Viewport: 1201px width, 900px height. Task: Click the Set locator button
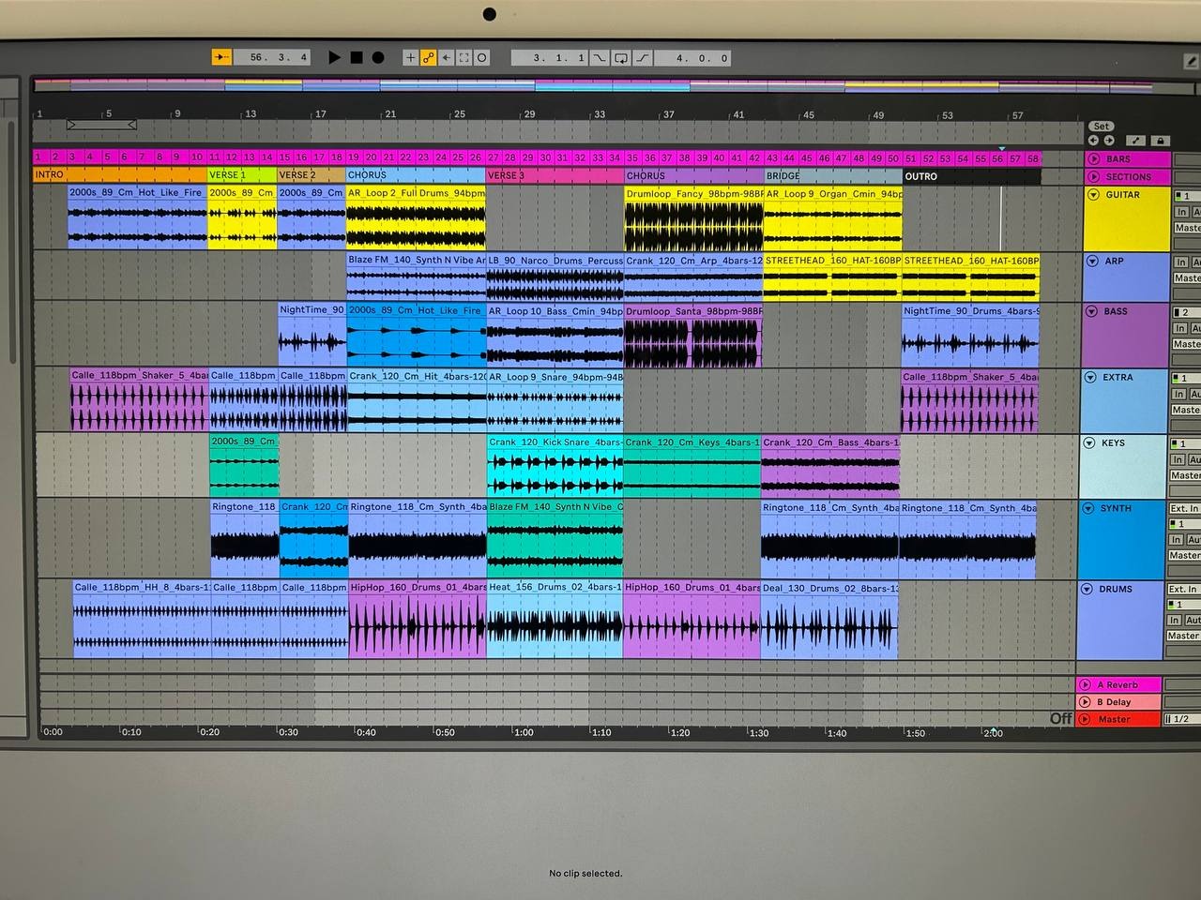[1102, 127]
